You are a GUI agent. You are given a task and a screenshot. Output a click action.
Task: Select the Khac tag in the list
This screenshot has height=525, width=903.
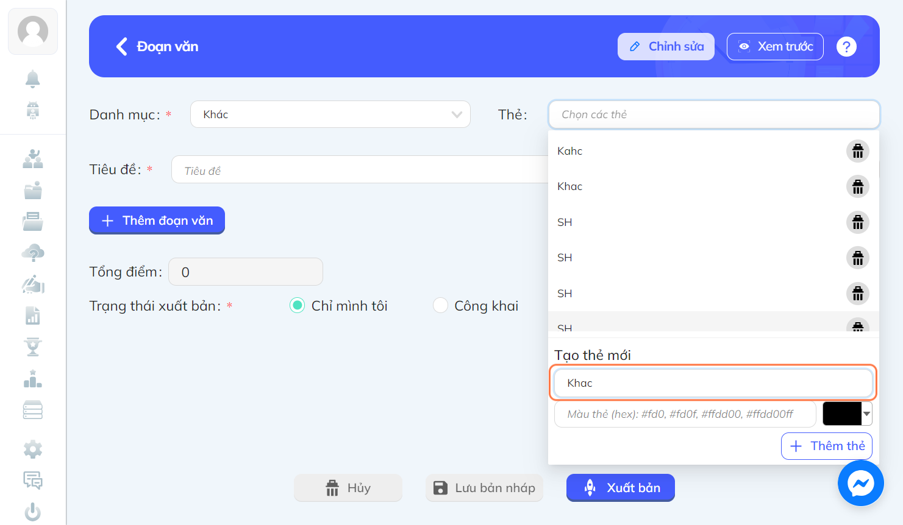point(569,186)
